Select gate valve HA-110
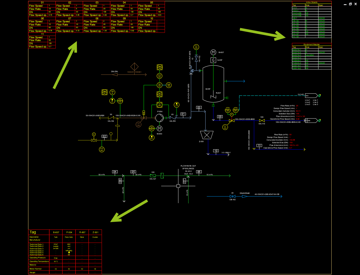The height and width of the screenshot is (275, 360). coord(262,120)
